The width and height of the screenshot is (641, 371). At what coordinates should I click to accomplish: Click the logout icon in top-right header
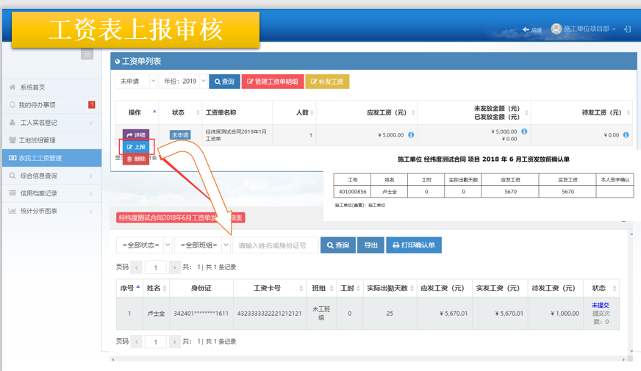[x=627, y=29]
